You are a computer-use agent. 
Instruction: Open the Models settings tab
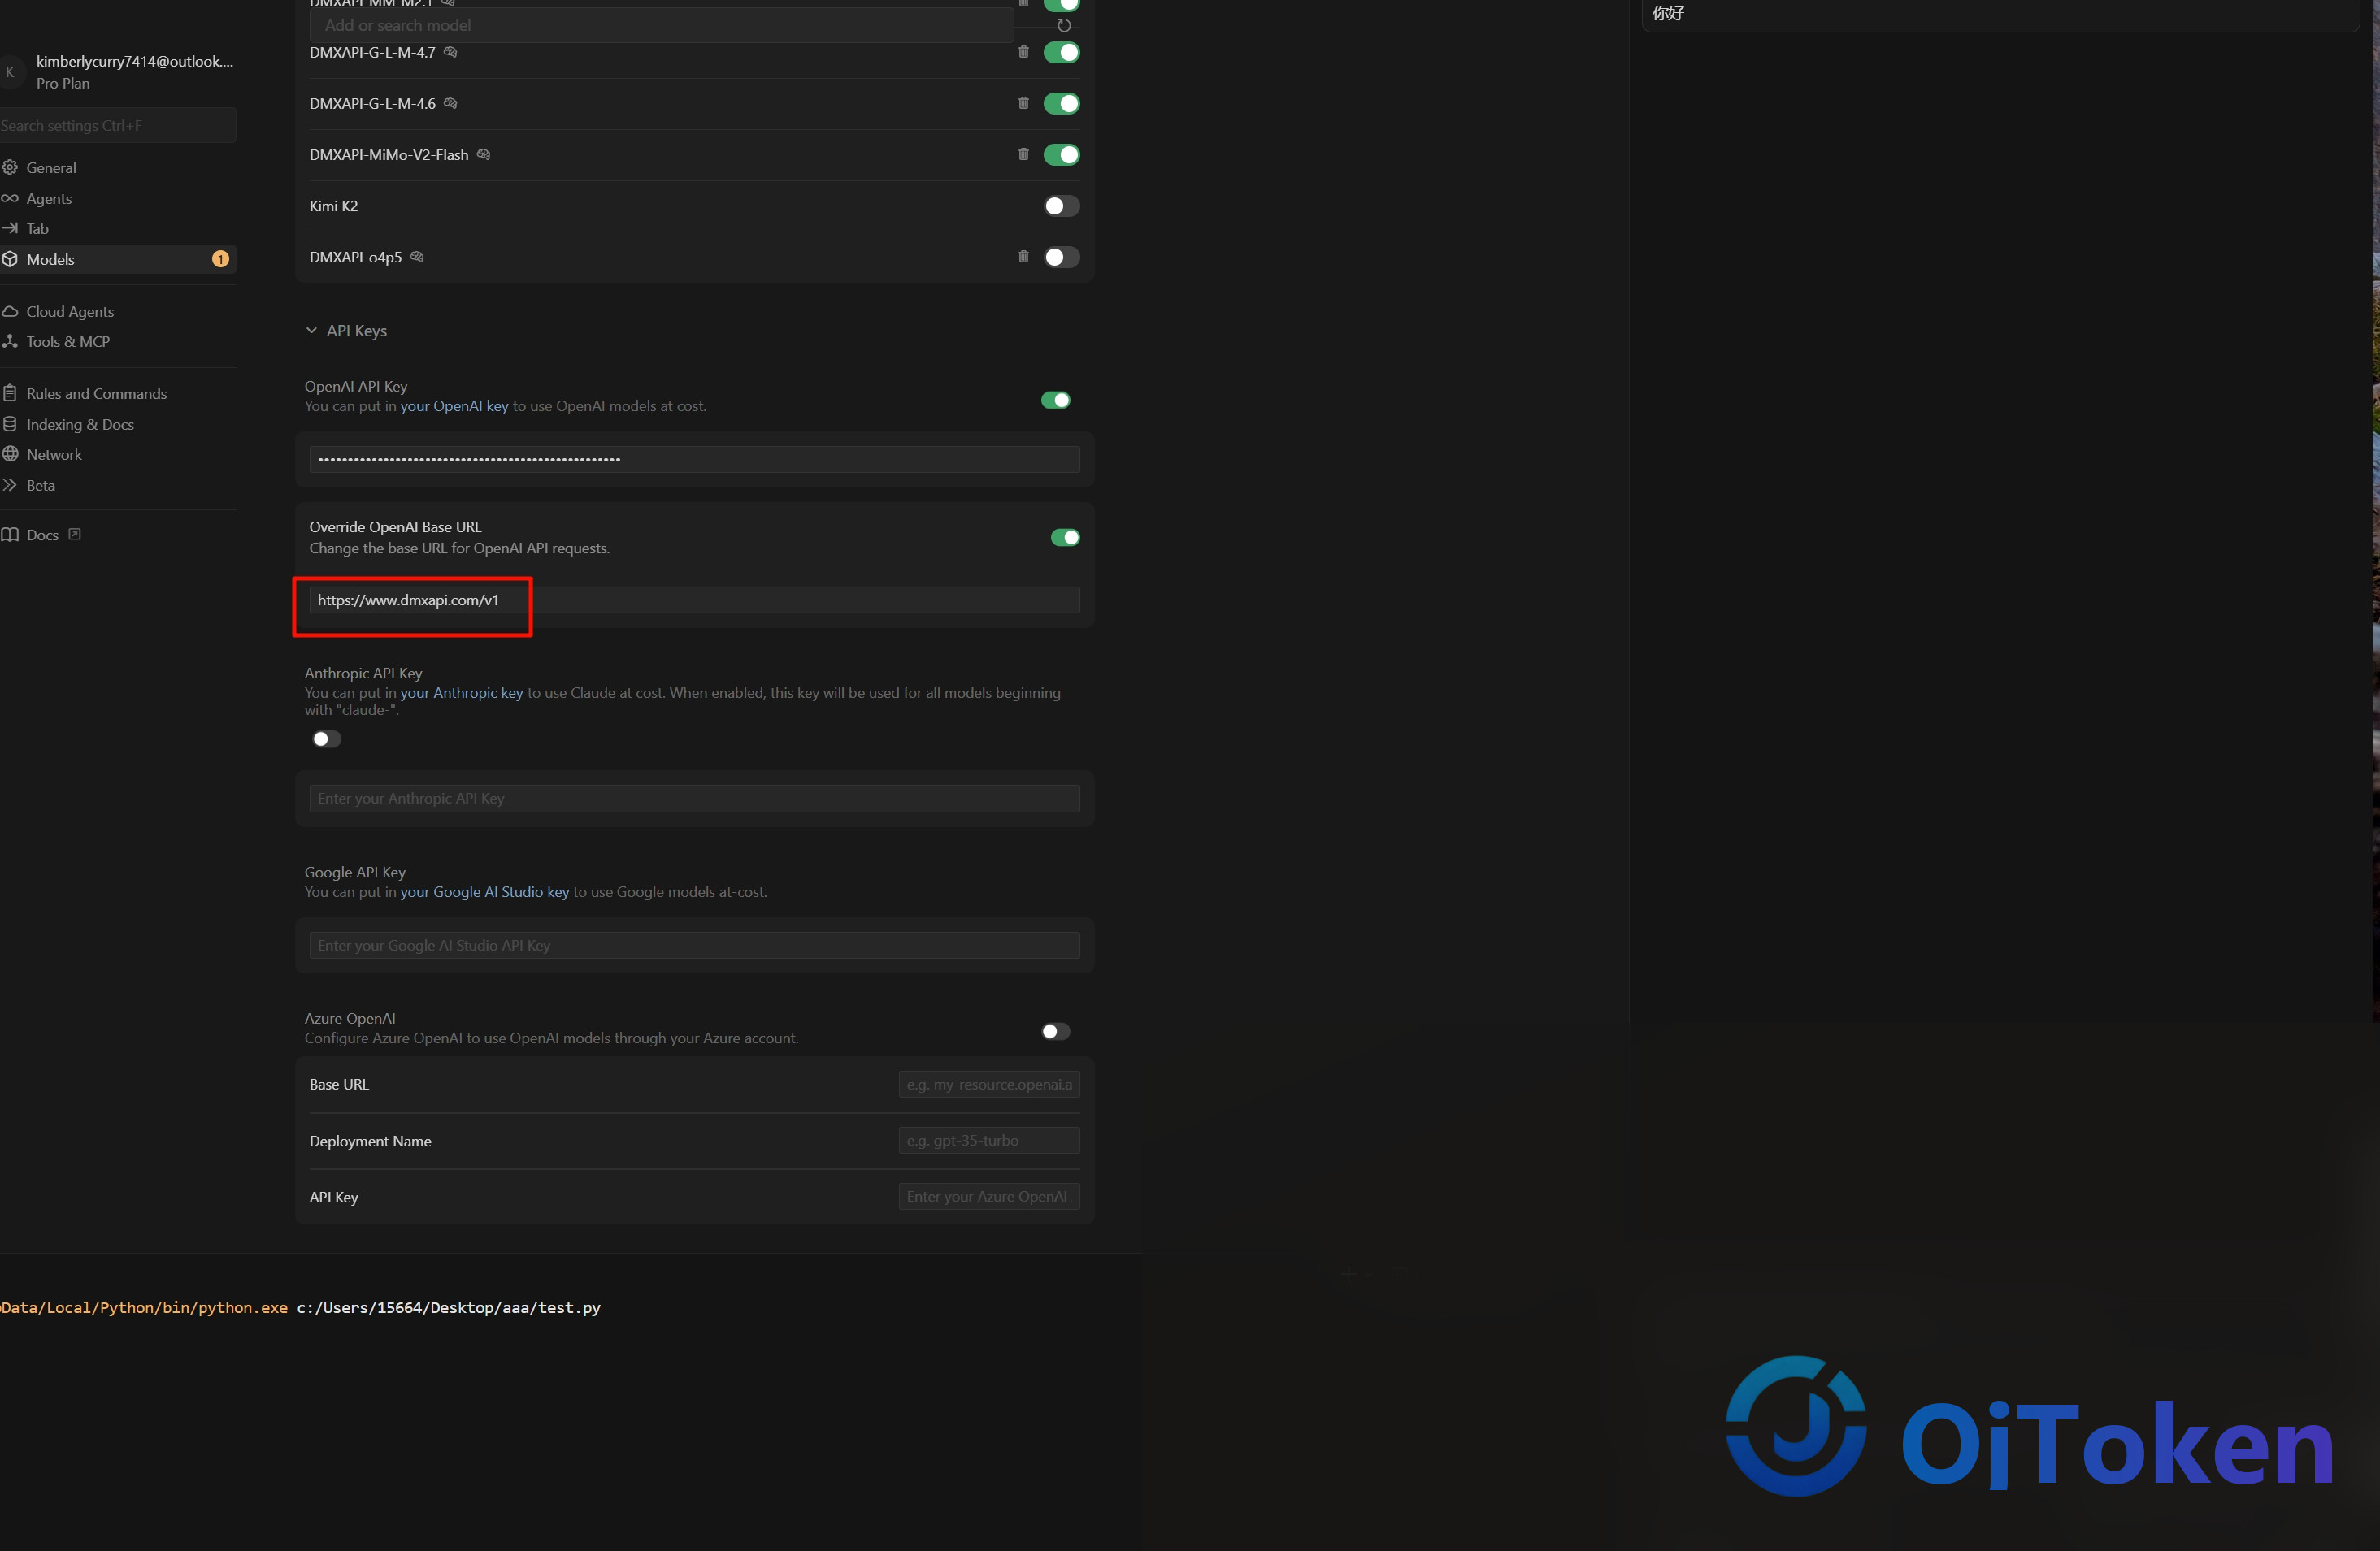click(117, 259)
